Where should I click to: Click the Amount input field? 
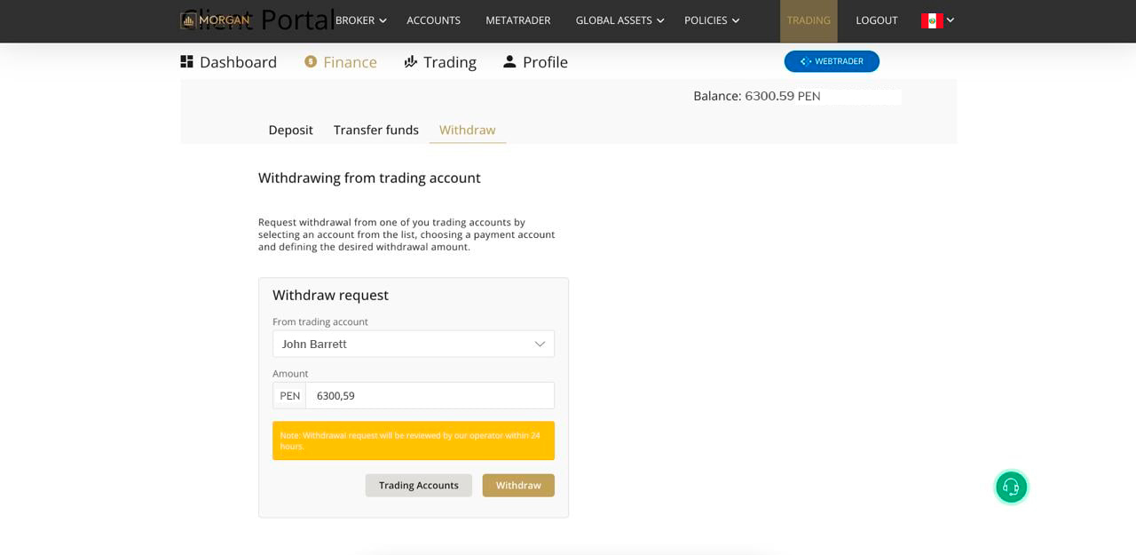[430, 395]
